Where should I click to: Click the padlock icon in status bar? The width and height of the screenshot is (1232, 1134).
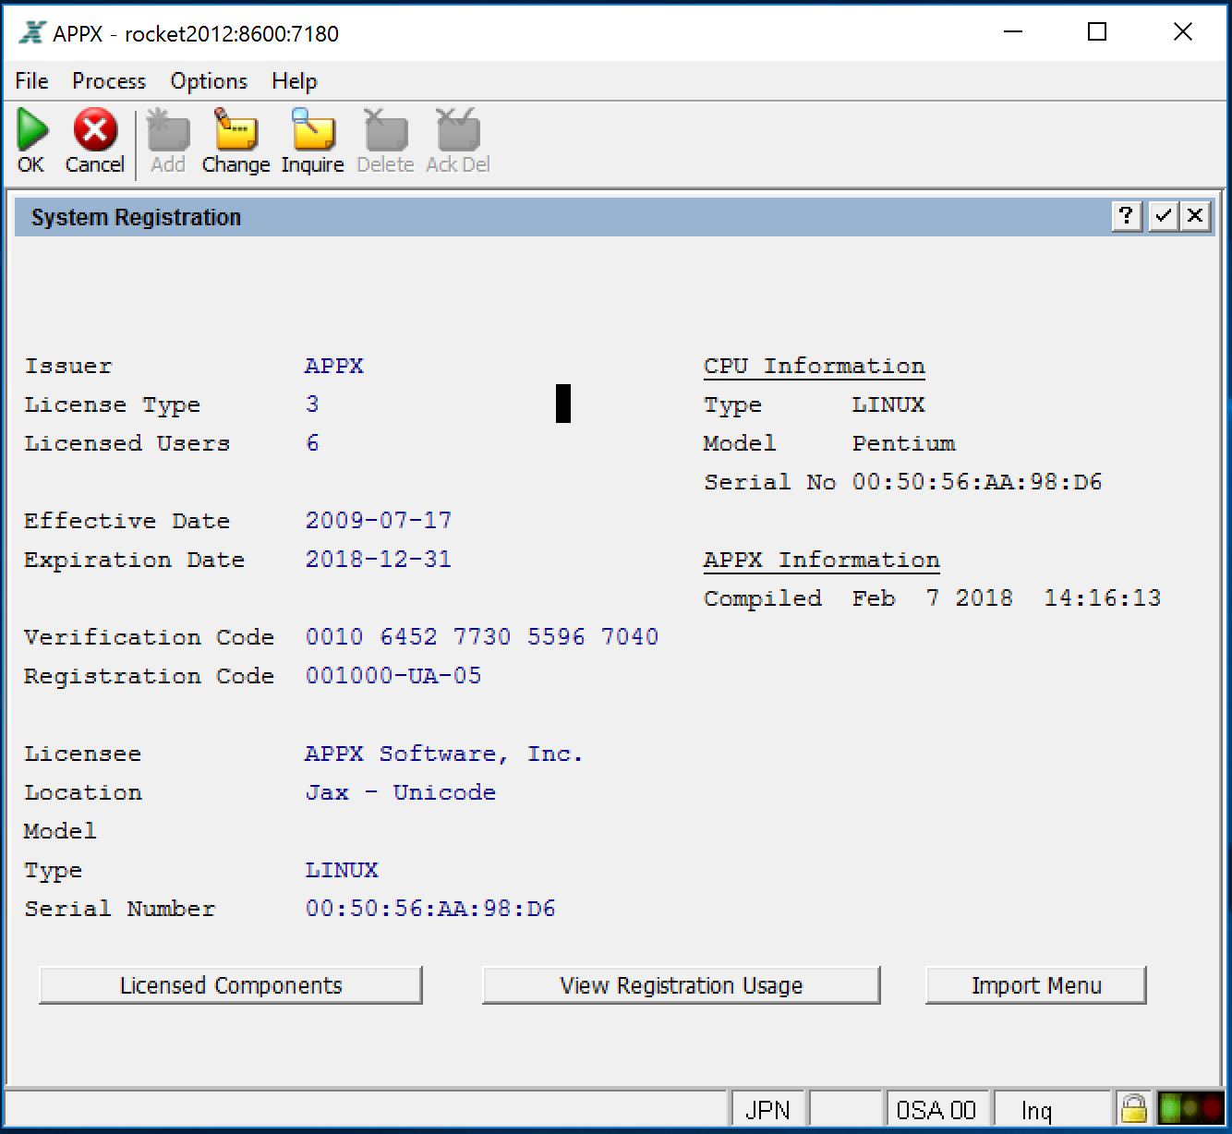(1133, 1108)
